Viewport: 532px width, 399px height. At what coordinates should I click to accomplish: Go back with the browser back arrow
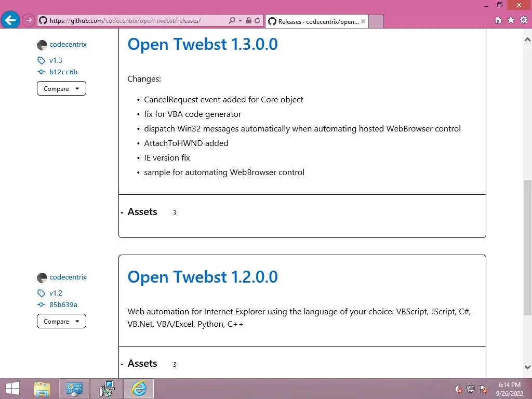10,20
